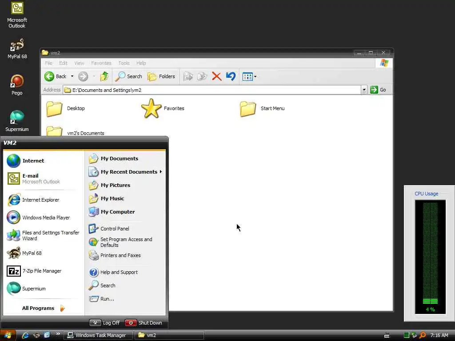Open My Music
Screen dimensions: 455x341
pyautogui.click(x=125, y=198)
